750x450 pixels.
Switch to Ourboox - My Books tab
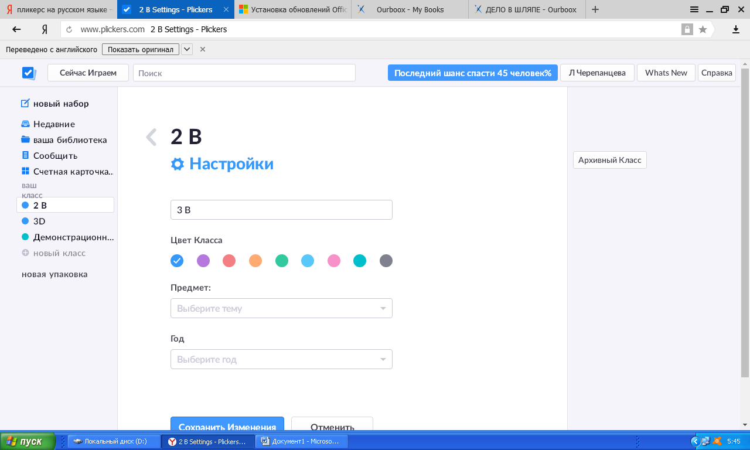point(410,9)
